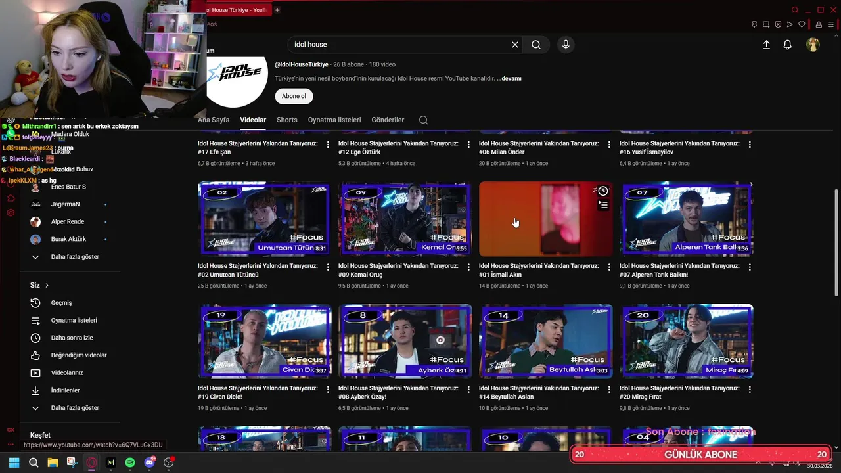841x473 pixels.
Task: Click the page vertical scrollbar
Action: (836, 243)
